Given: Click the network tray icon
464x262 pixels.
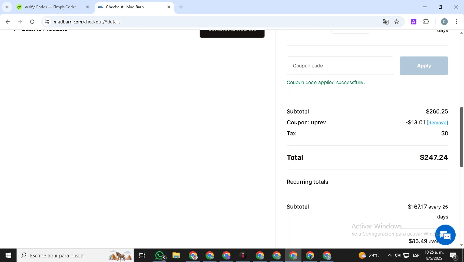Looking at the screenshot, I should [406, 255].
